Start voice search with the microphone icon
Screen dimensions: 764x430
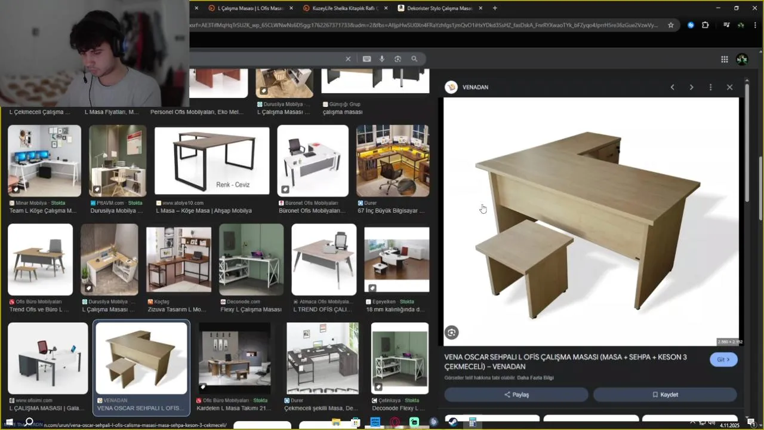pyautogui.click(x=382, y=59)
